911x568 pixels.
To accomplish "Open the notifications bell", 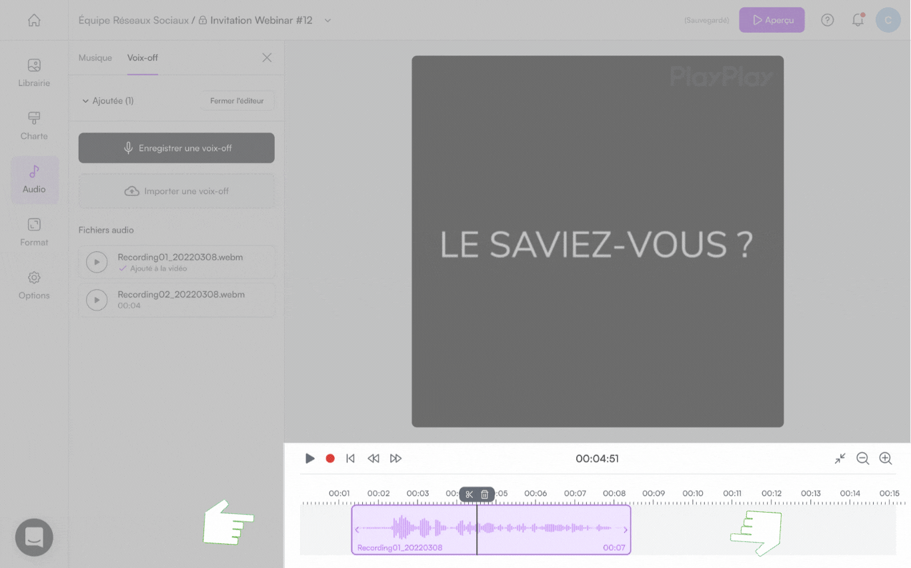I will click(x=858, y=20).
